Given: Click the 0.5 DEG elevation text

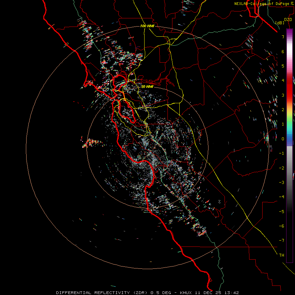Looking at the screenshot, I should pyautogui.click(x=161, y=293).
